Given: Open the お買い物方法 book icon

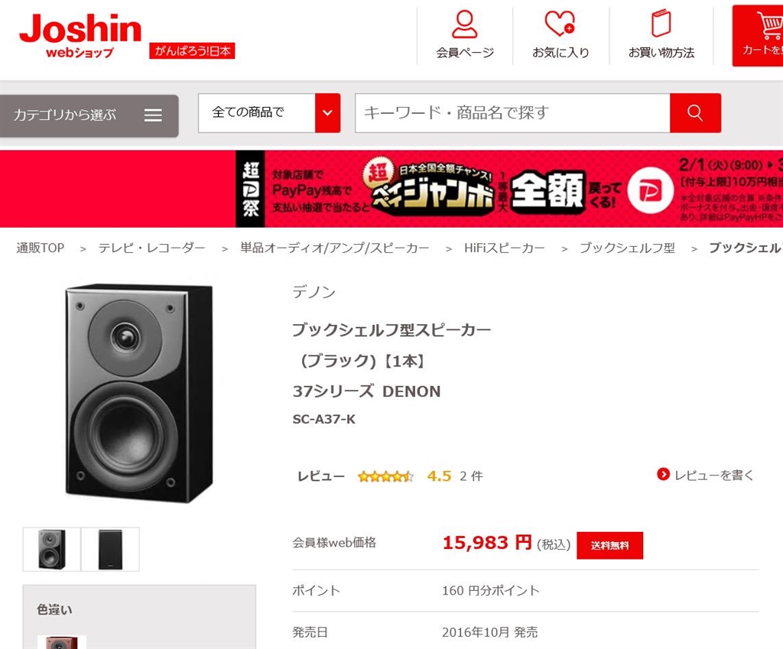Looking at the screenshot, I should pyautogui.click(x=661, y=24).
